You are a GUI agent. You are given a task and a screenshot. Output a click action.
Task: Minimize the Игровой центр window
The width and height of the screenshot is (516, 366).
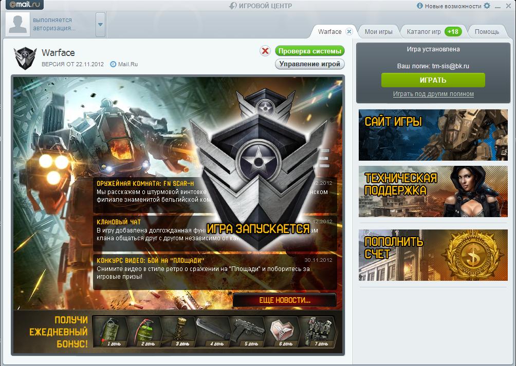pos(497,6)
